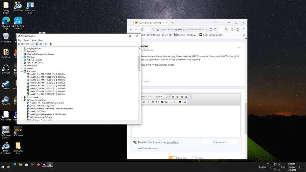306x172 pixels.
Task: Reload page in Firefox
Action: click(143, 29)
